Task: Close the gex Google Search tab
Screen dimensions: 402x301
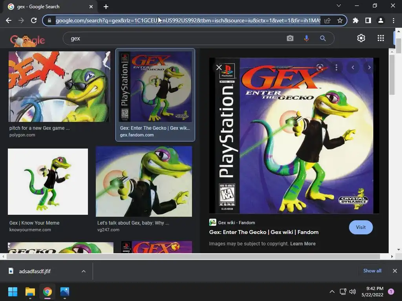Action: (91, 7)
